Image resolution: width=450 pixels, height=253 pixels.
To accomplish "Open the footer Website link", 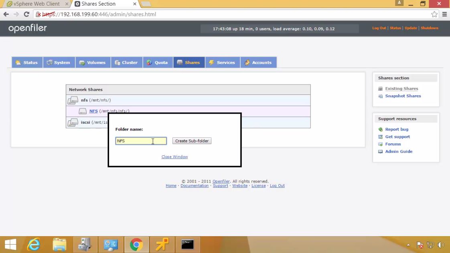I will pos(240,186).
